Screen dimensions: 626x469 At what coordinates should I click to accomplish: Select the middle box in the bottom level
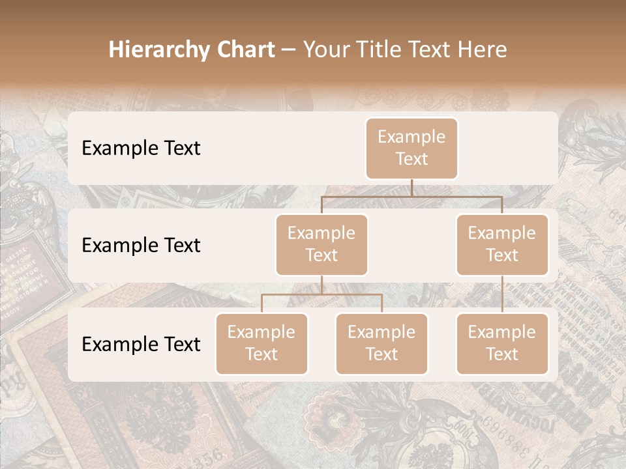(x=381, y=343)
